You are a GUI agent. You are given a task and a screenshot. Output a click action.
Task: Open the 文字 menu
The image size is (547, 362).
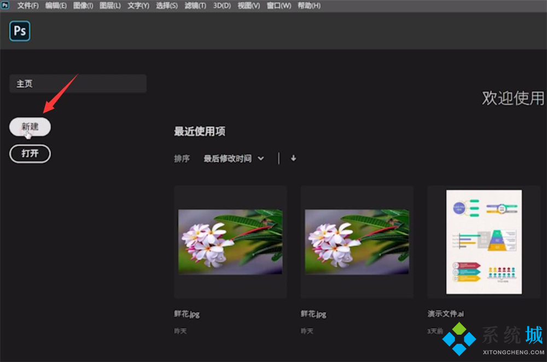pos(137,5)
